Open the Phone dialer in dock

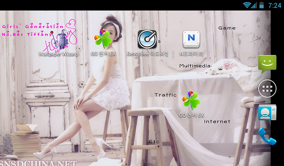tap(267, 136)
